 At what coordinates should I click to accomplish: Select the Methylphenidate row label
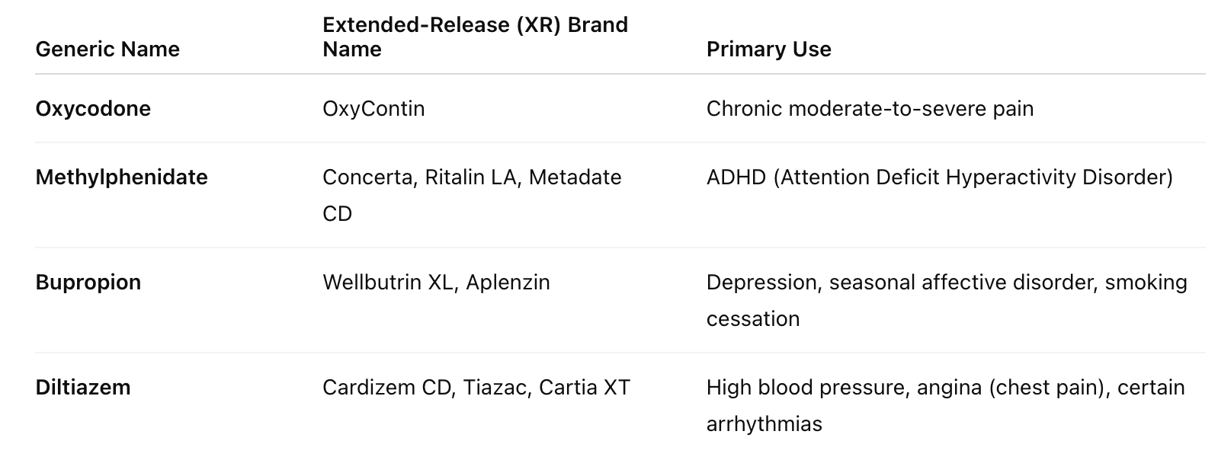click(121, 177)
